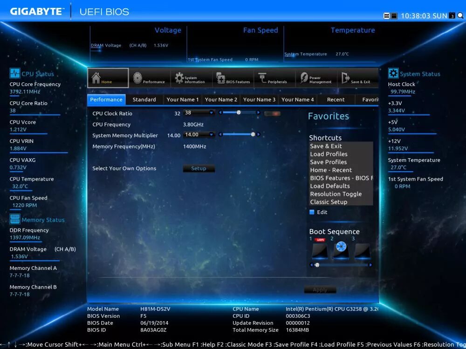Choose the Load Defaults shortcut
The height and width of the screenshot is (349, 466).
tap(341, 186)
